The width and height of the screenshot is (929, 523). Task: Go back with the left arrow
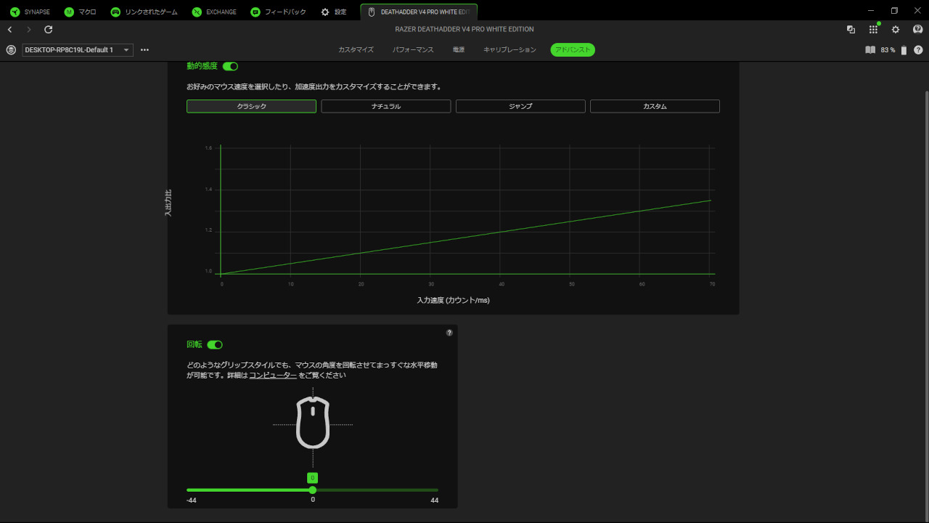tap(9, 30)
